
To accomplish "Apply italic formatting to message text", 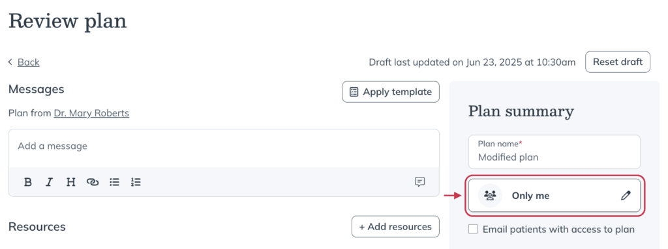I will (x=50, y=182).
